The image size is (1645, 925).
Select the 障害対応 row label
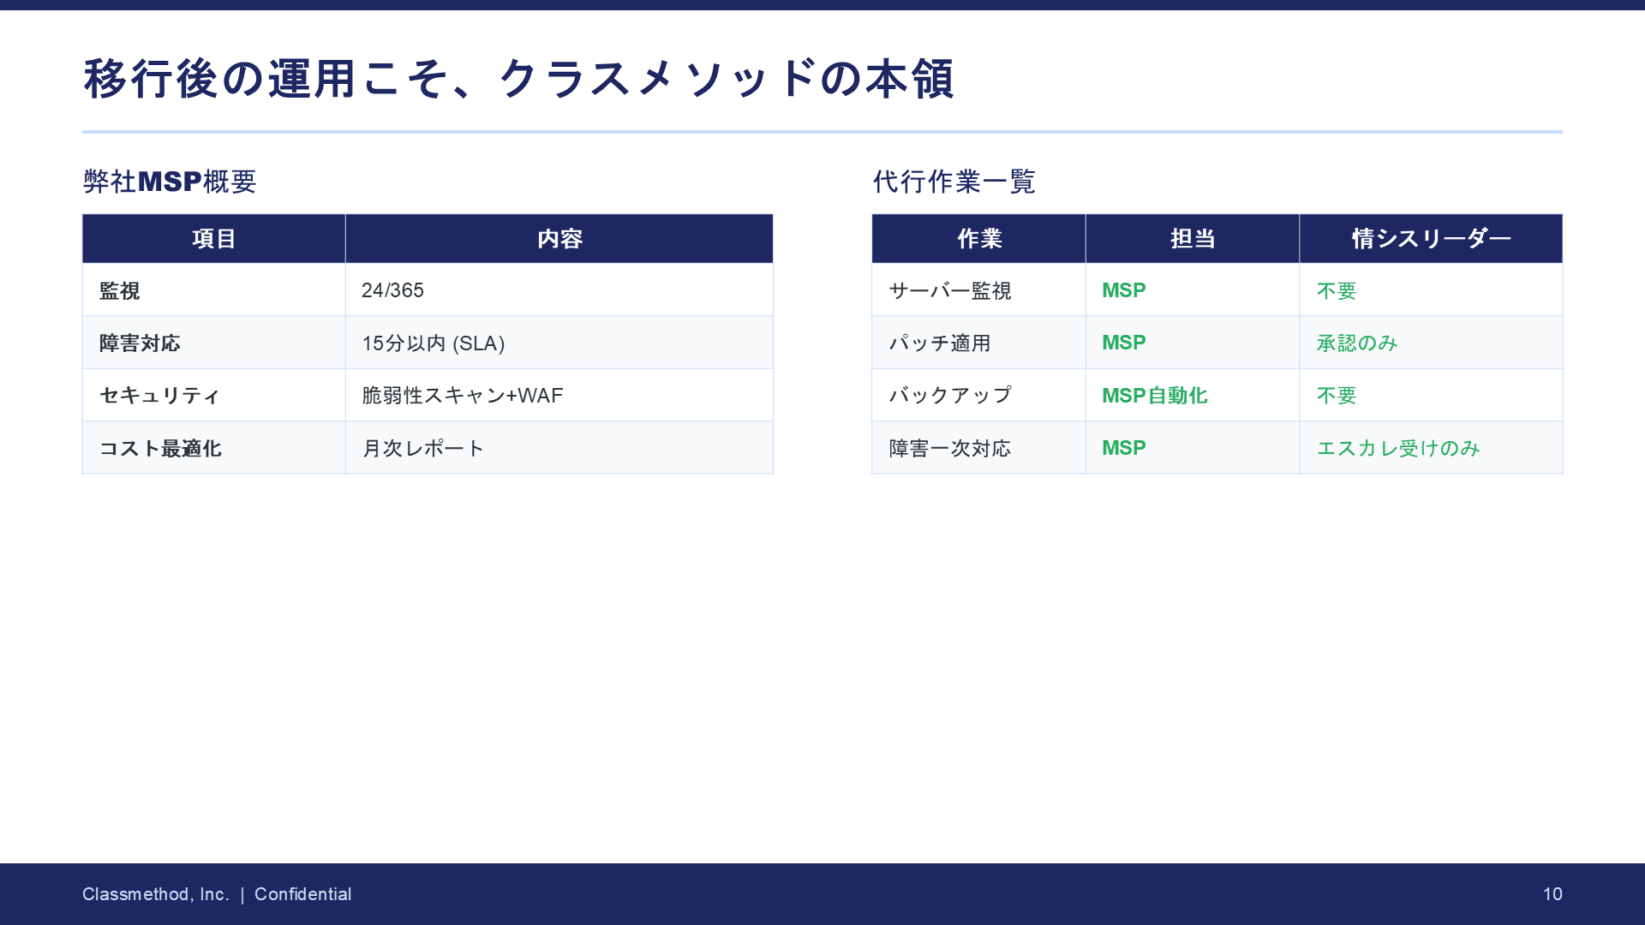pyautogui.click(x=140, y=343)
